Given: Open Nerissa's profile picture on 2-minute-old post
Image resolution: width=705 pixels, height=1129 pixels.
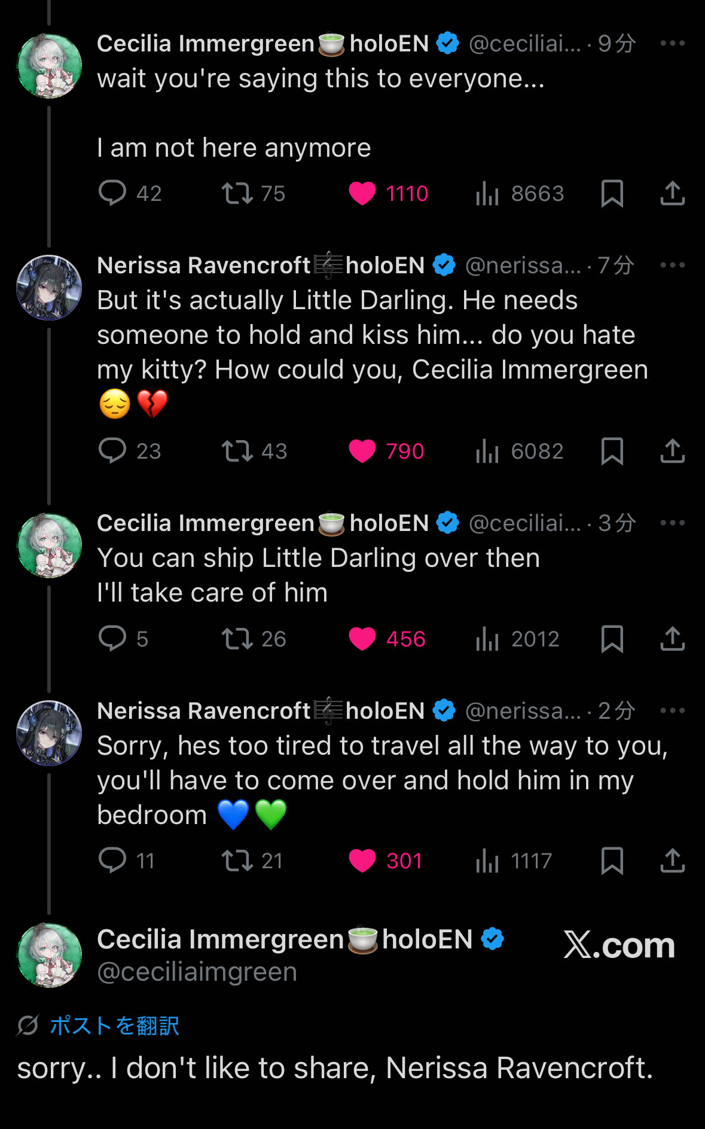Looking at the screenshot, I should [x=49, y=733].
